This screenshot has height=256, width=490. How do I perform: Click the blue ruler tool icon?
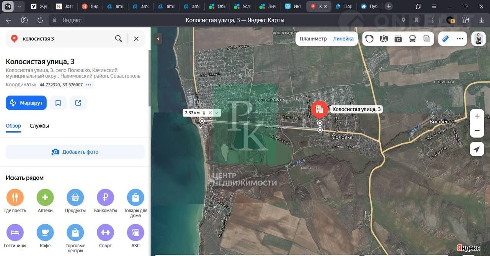click(x=445, y=39)
